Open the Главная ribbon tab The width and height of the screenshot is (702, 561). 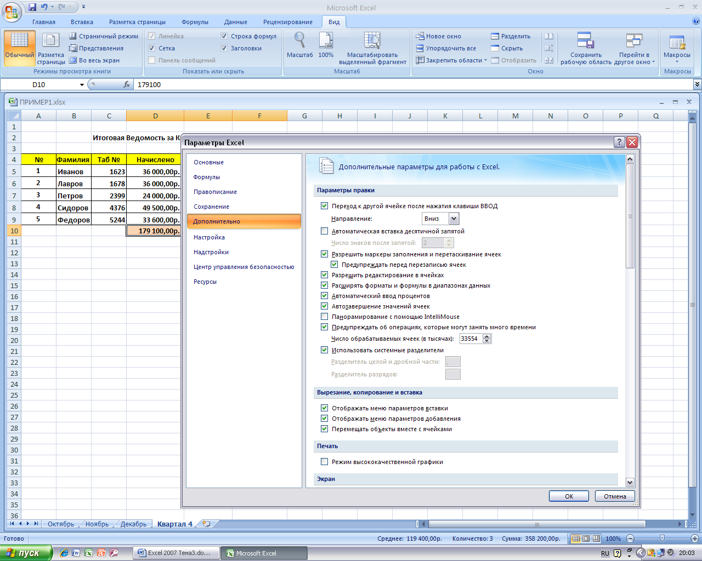tap(44, 22)
